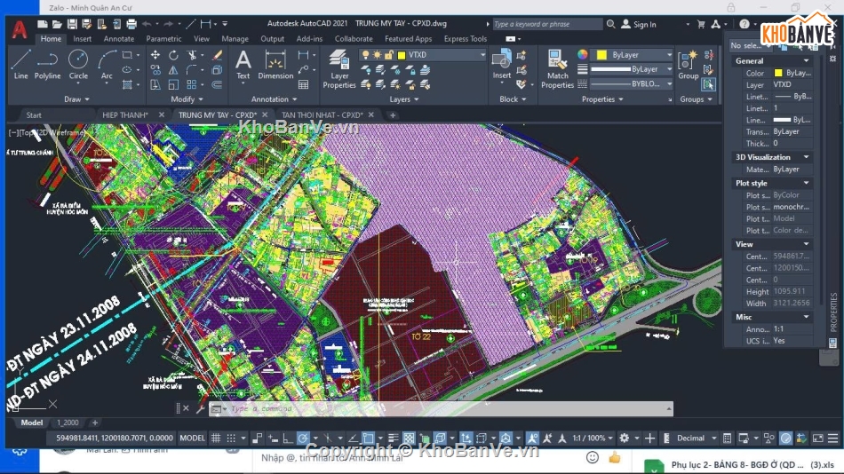This screenshot has height=474, width=844.
Task: Toggle layer lock icon for VTXD
Action: pyautogui.click(x=388, y=55)
